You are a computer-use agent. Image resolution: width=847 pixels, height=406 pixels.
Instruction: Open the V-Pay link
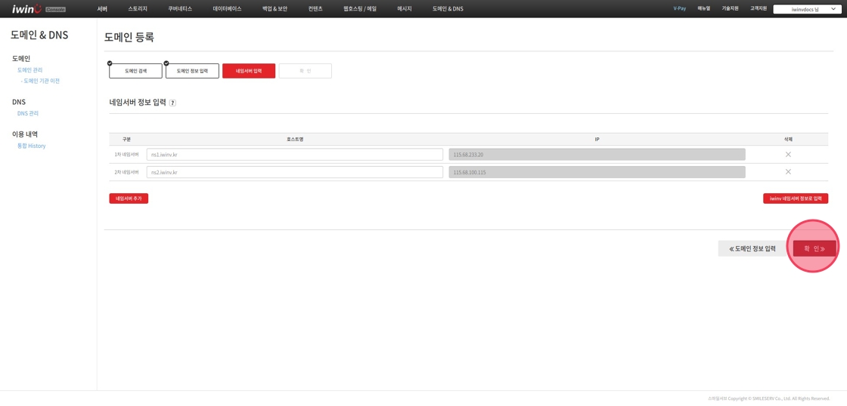pos(680,8)
